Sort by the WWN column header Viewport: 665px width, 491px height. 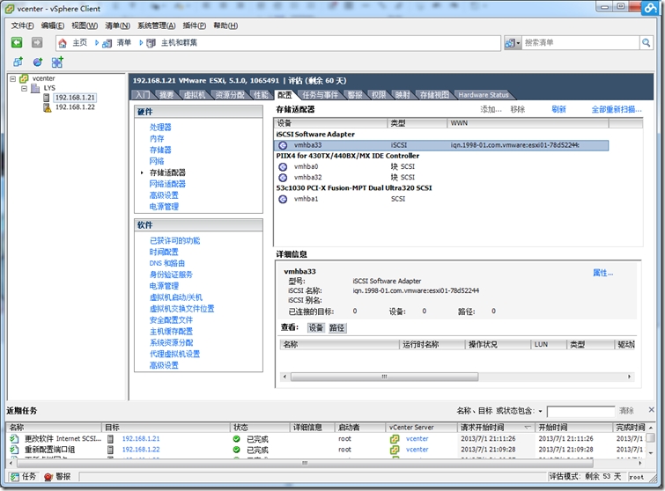[528, 123]
